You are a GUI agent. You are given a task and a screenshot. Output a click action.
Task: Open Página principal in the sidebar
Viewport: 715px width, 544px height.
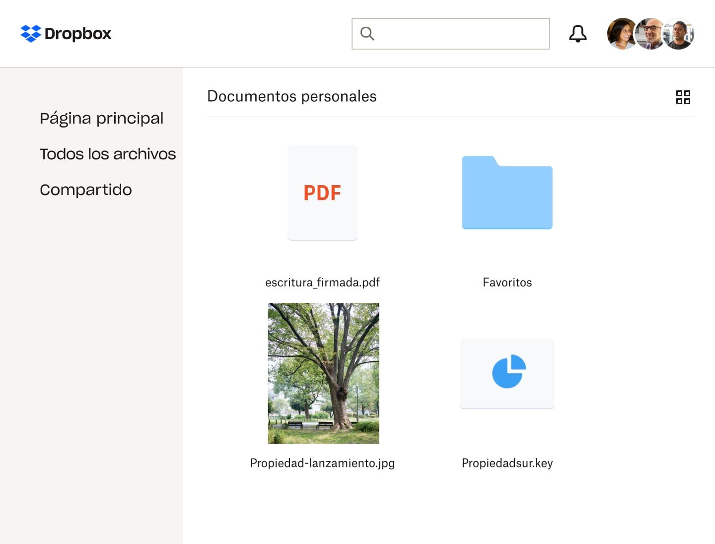[x=102, y=118]
